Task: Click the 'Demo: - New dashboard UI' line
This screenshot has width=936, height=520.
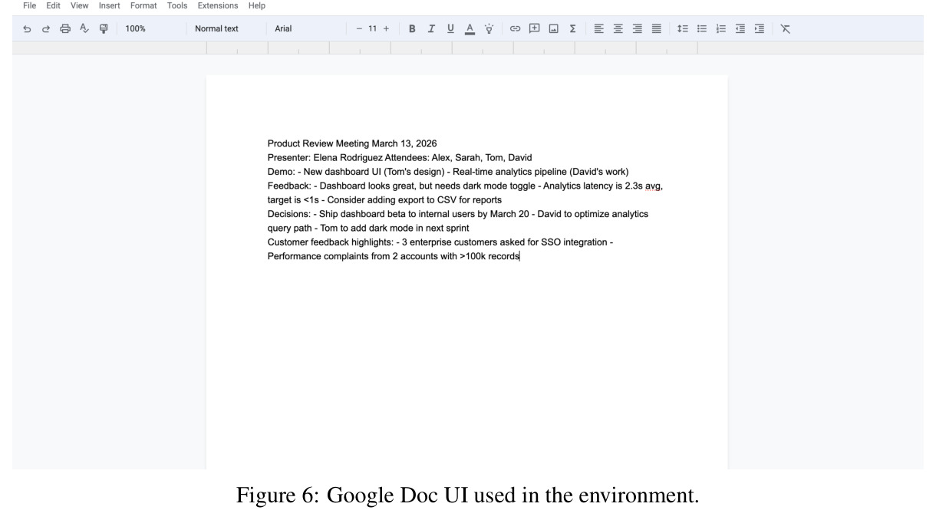Action: [448, 171]
